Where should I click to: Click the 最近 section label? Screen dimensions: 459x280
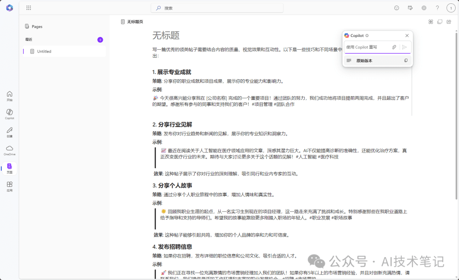click(x=28, y=40)
